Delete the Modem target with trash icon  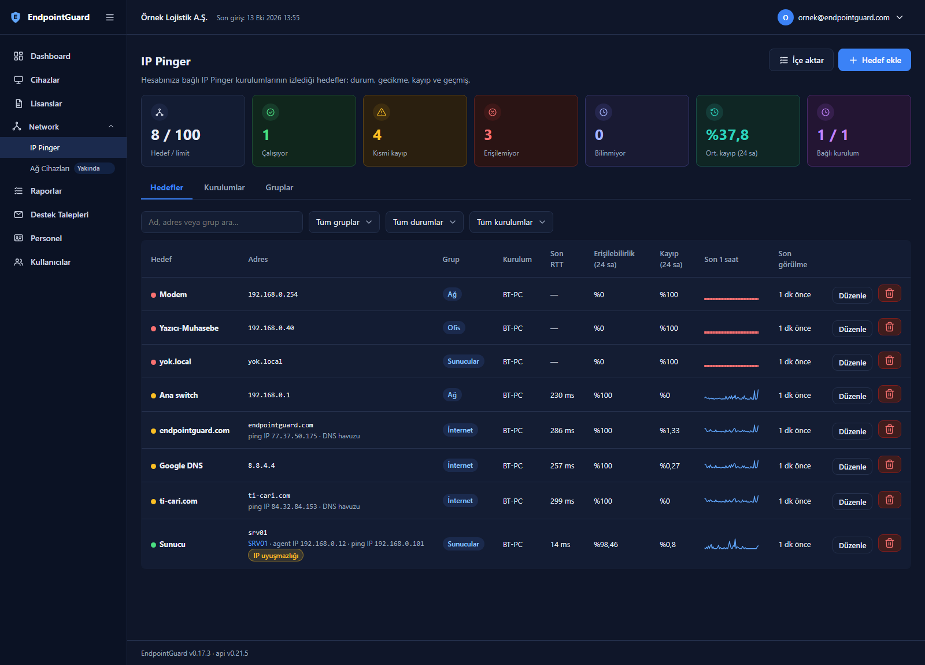890,294
